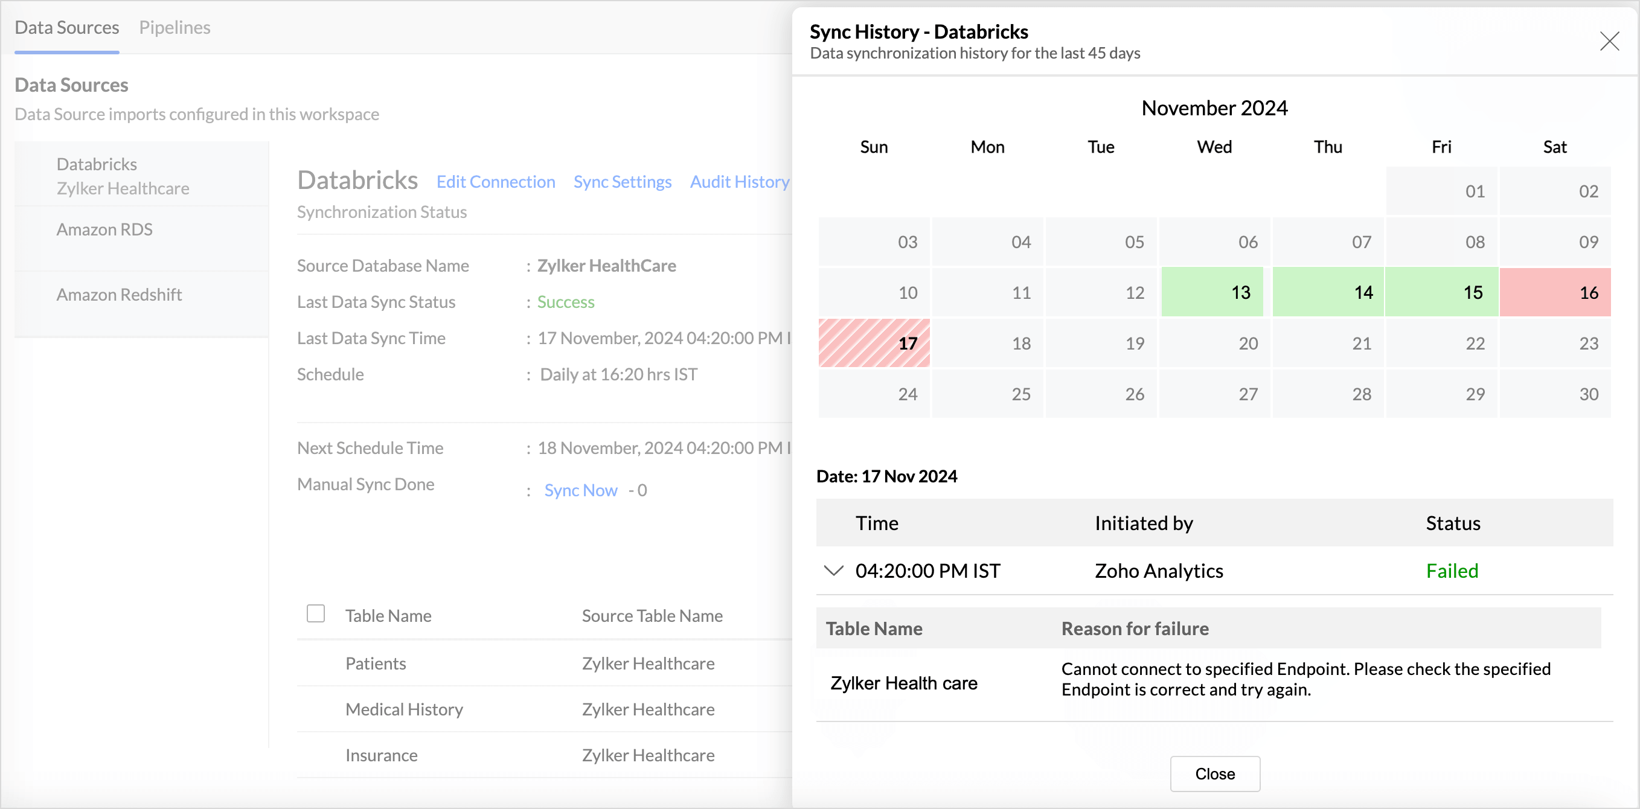The height and width of the screenshot is (809, 1640).
Task: Click the Sync Now link
Action: click(580, 490)
